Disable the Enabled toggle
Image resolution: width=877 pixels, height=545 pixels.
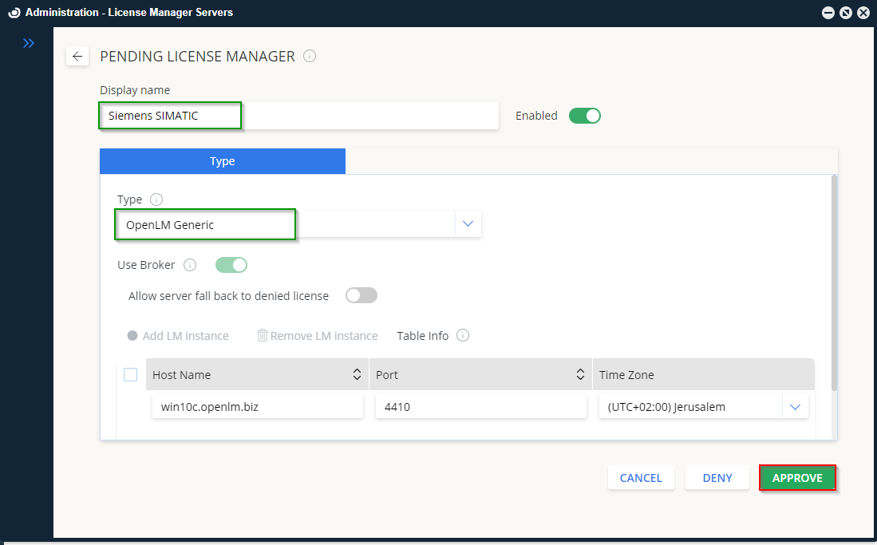tap(585, 115)
